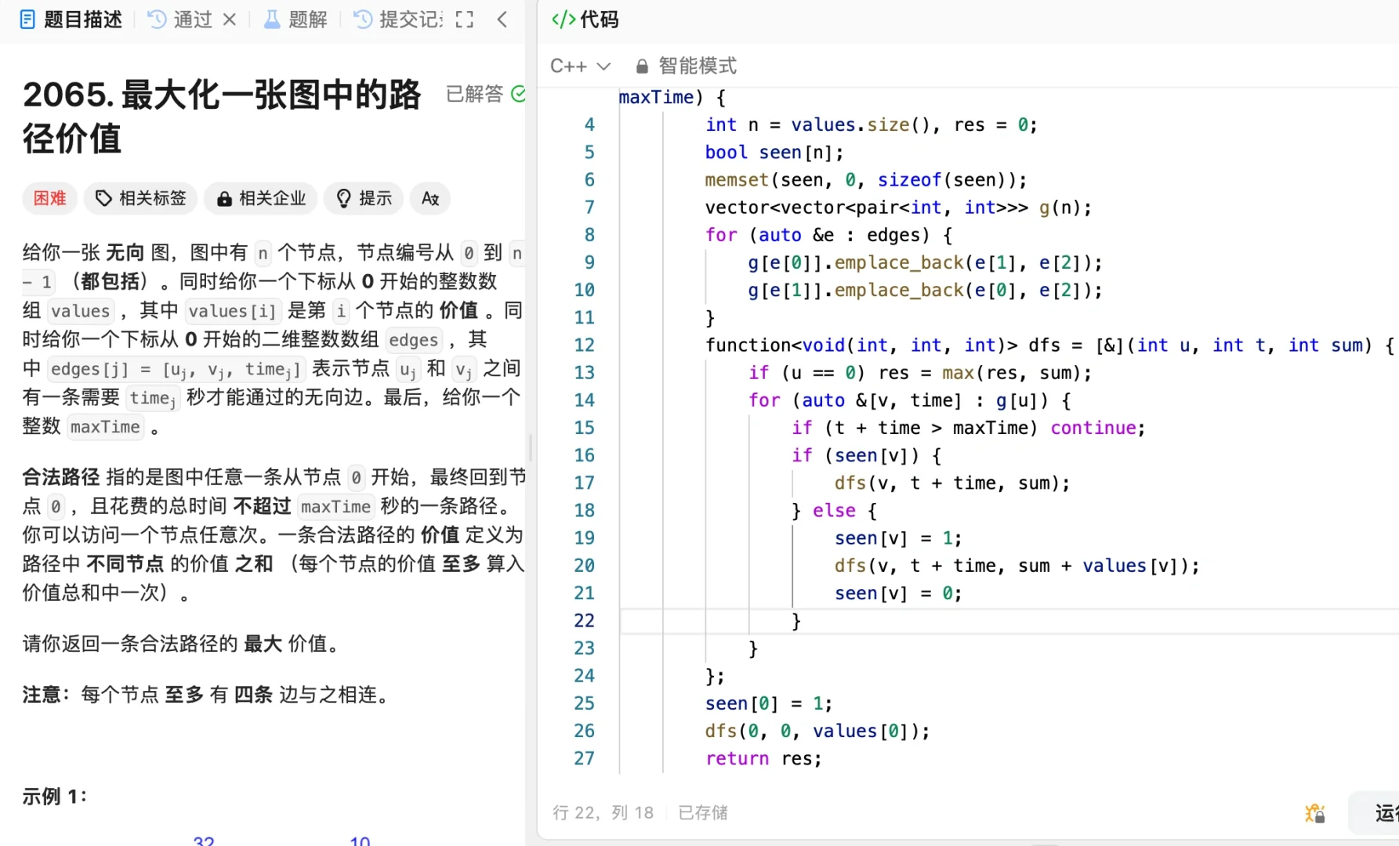This screenshot has height=846, width=1399.
Task: Click the 困难 difficulty badge
Action: pos(49,198)
